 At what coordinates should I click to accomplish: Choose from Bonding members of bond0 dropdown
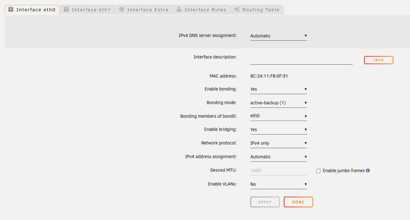pyautogui.click(x=278, y=116)
